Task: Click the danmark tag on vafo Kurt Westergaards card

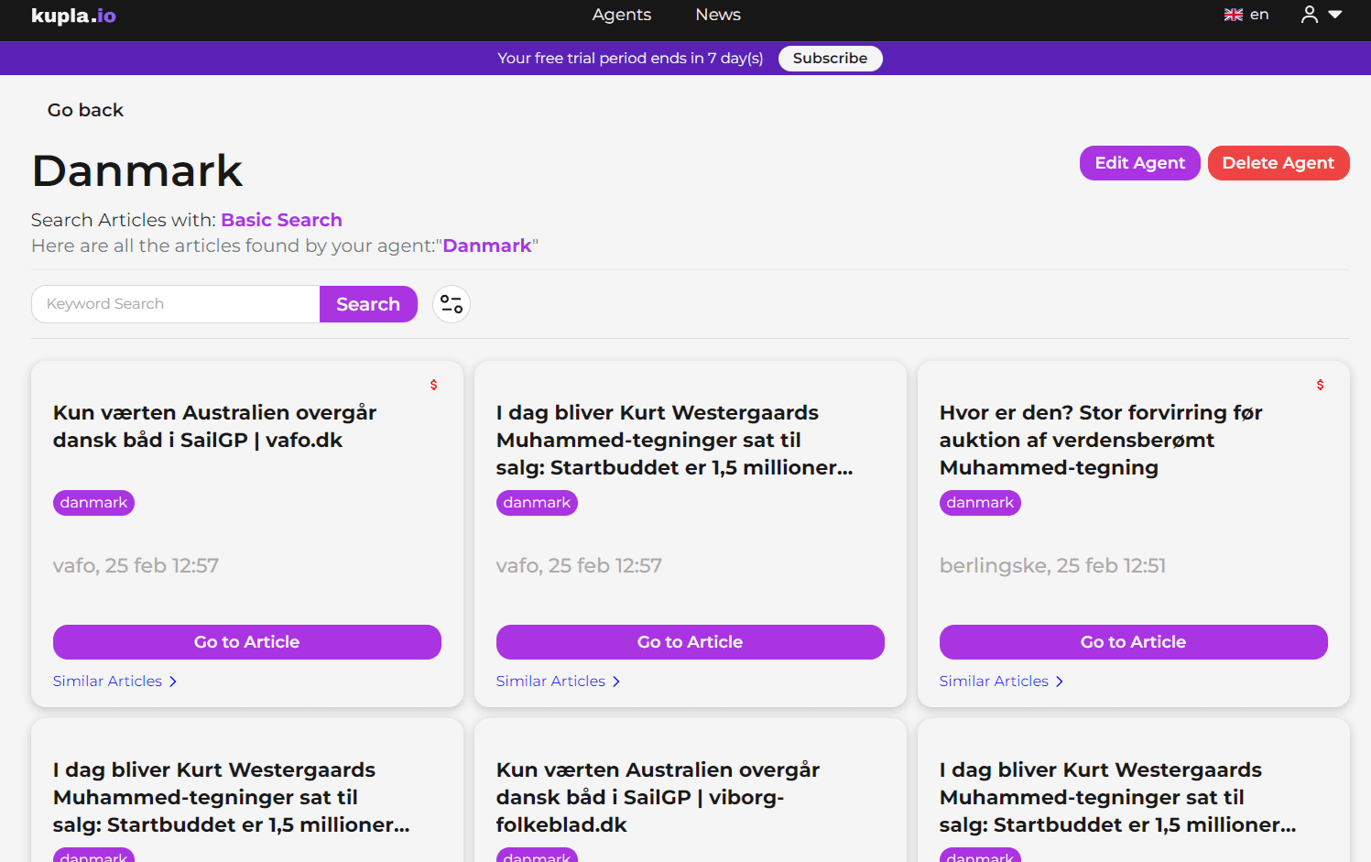Action: point(537,503)
